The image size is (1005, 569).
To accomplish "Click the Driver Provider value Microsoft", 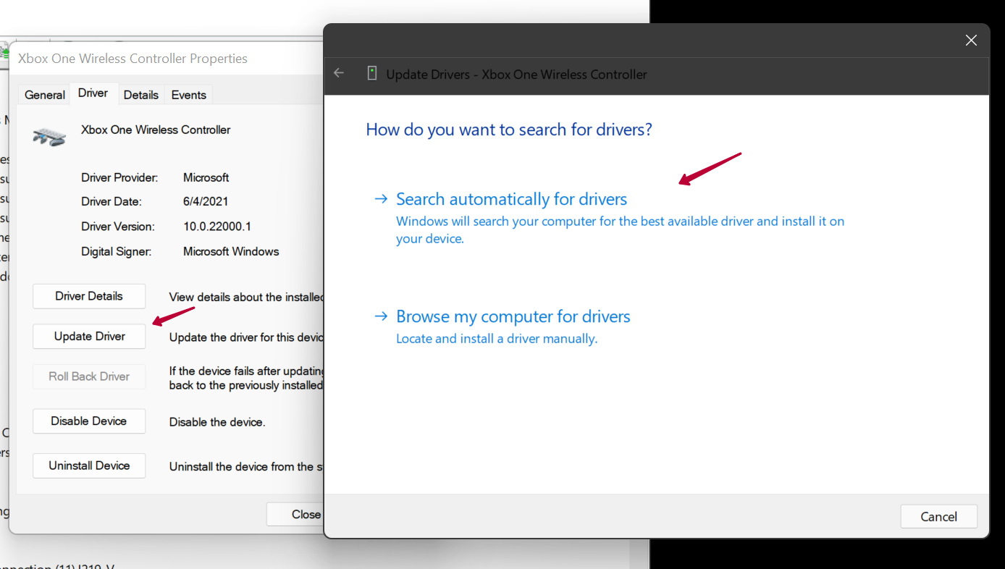I will tap(206, 177).
